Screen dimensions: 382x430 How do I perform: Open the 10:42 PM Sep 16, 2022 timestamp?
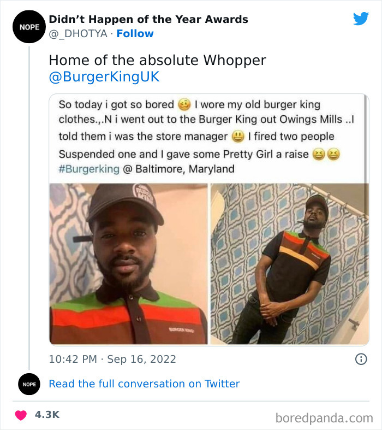point(112,359)
